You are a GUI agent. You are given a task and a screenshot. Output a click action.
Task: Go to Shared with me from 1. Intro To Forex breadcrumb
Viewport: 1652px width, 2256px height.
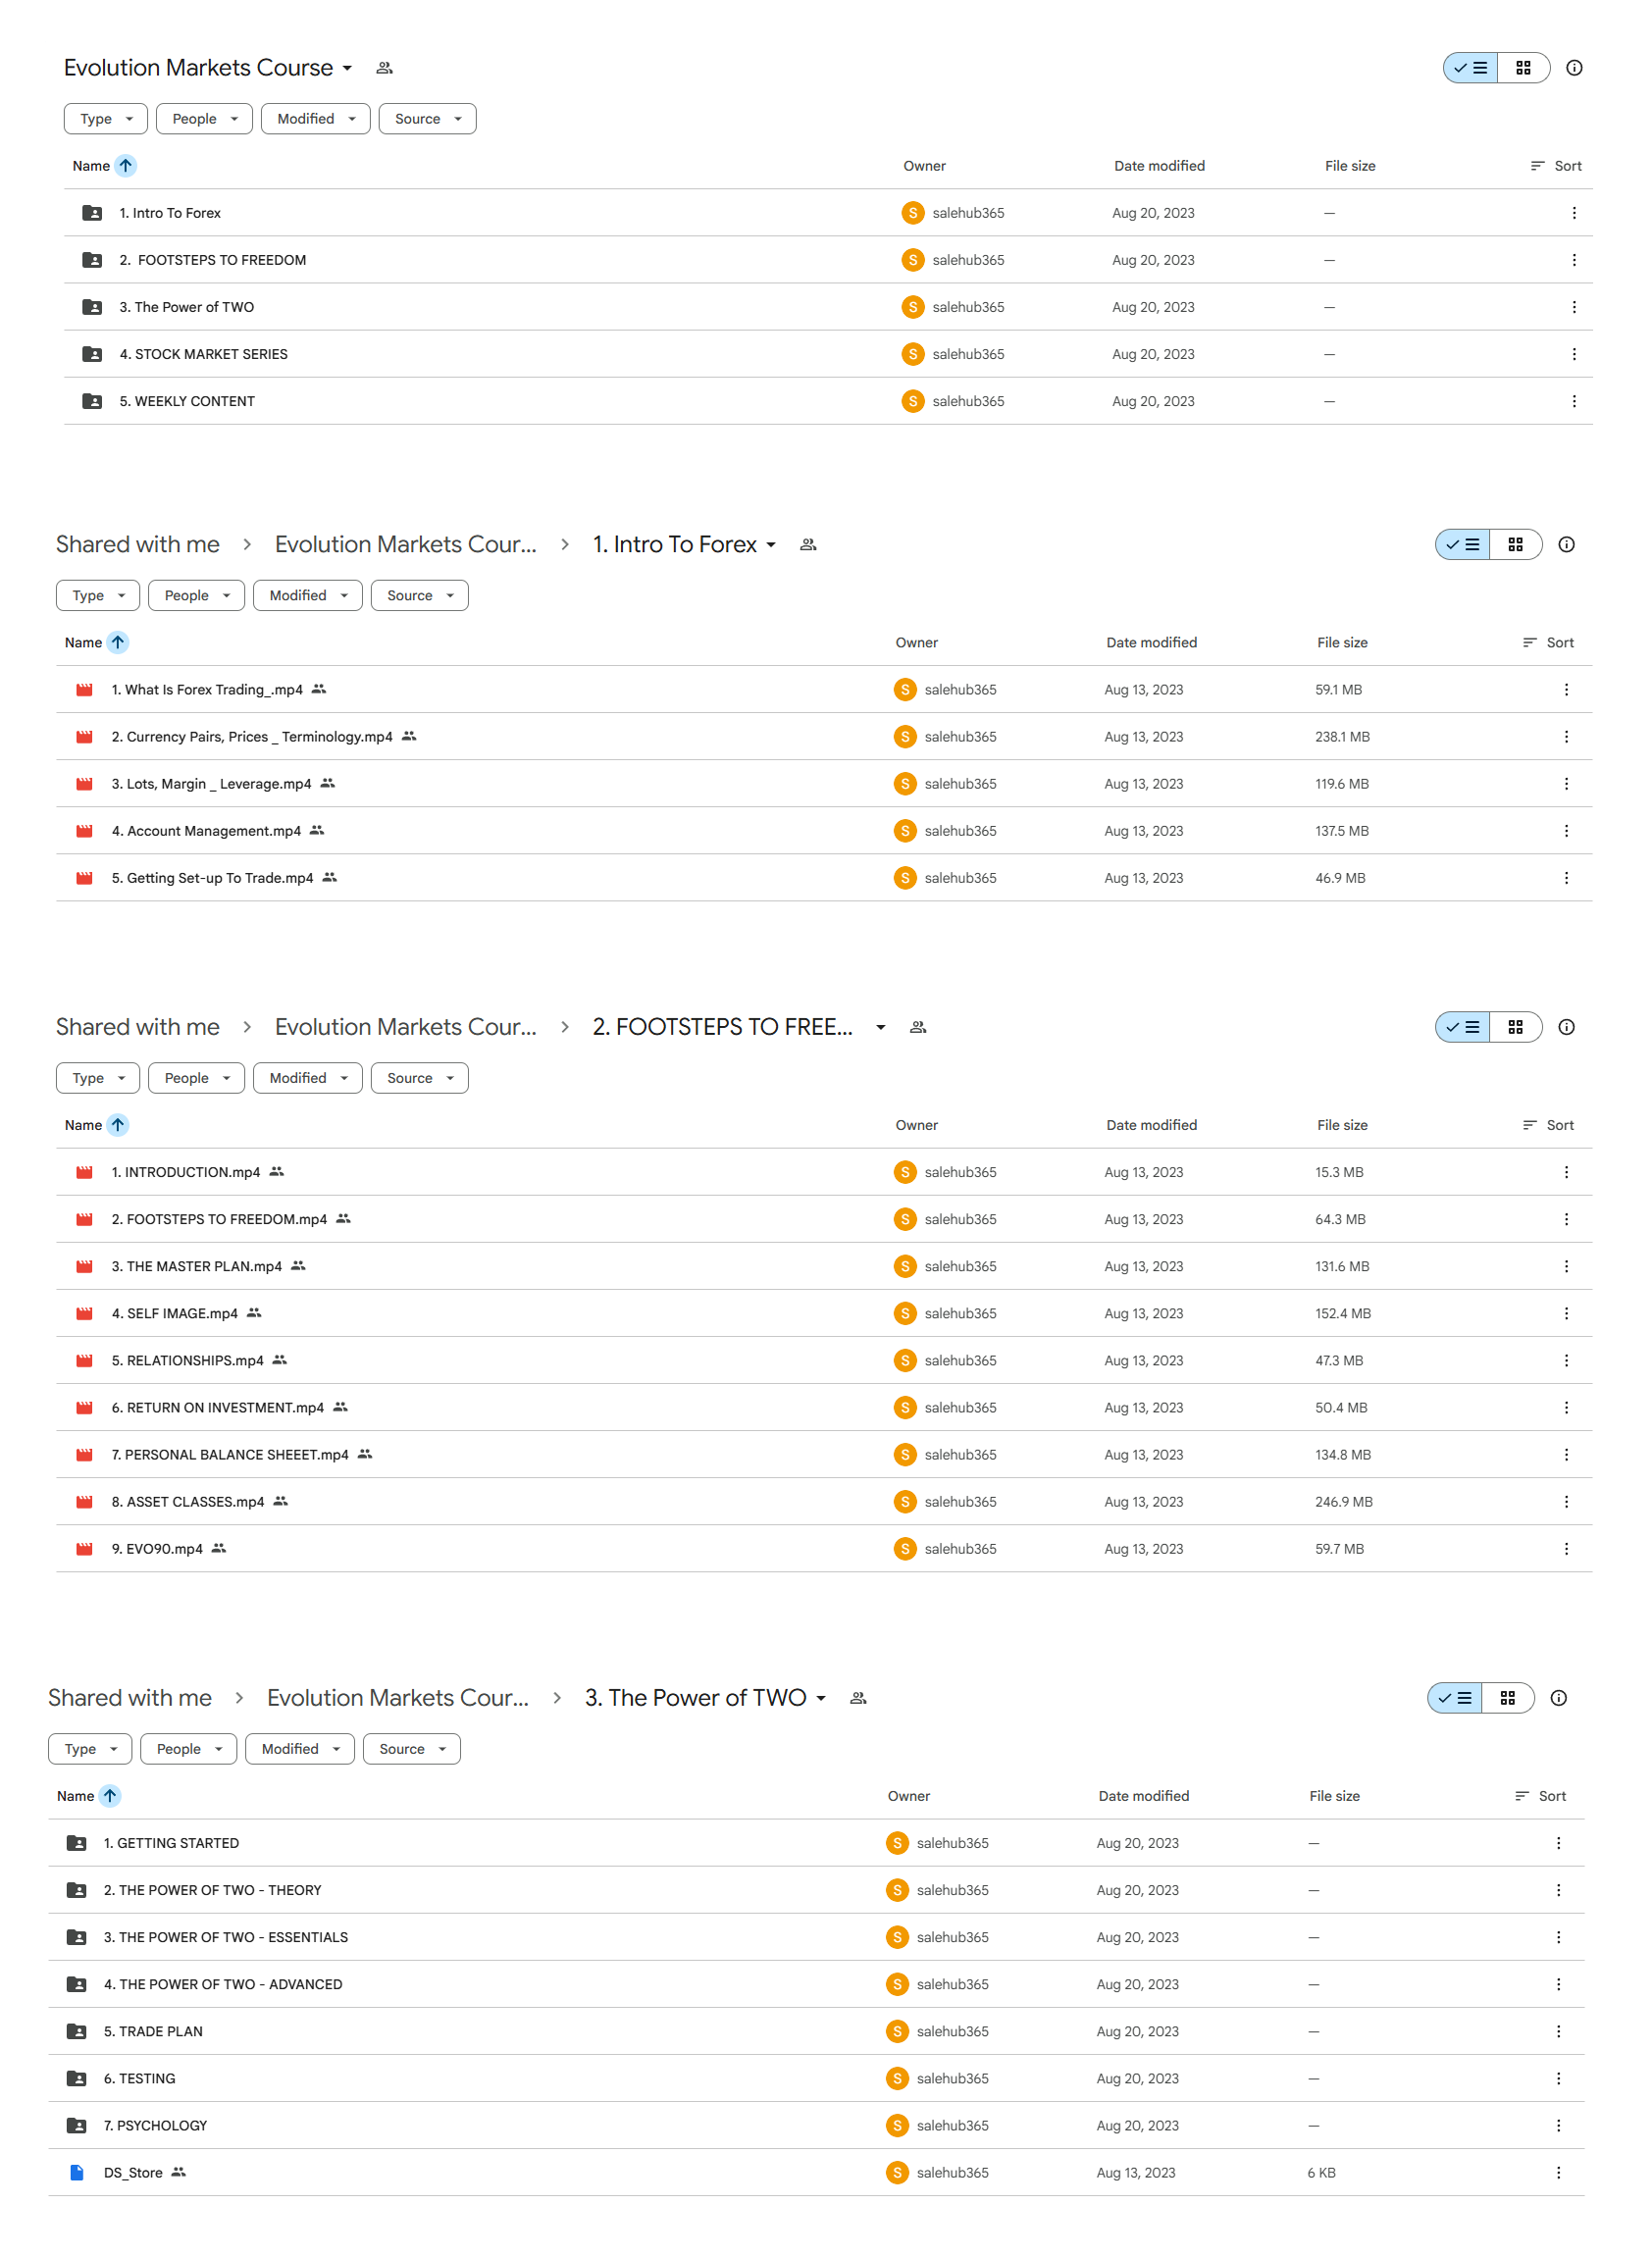click(x=138, y=544)
